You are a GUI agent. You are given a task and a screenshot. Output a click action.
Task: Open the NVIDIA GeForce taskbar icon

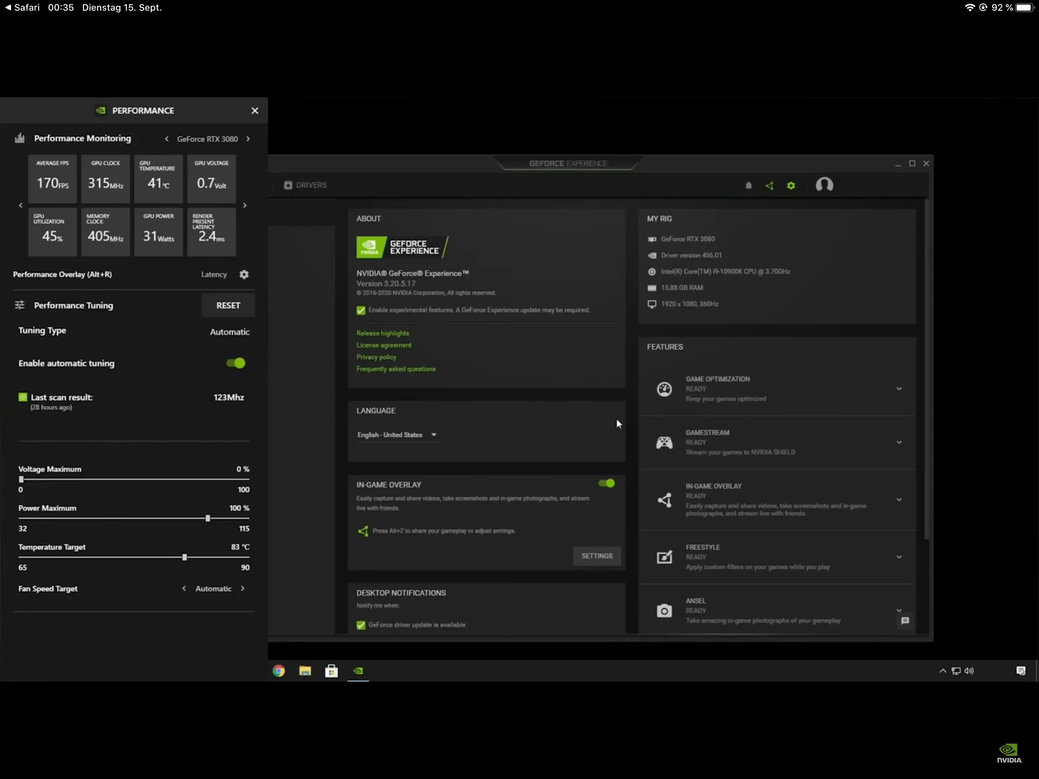358,671
